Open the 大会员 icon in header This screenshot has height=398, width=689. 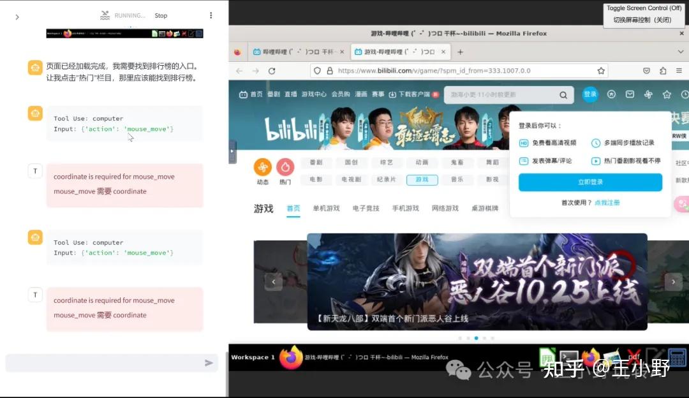[x=611, y=94]
